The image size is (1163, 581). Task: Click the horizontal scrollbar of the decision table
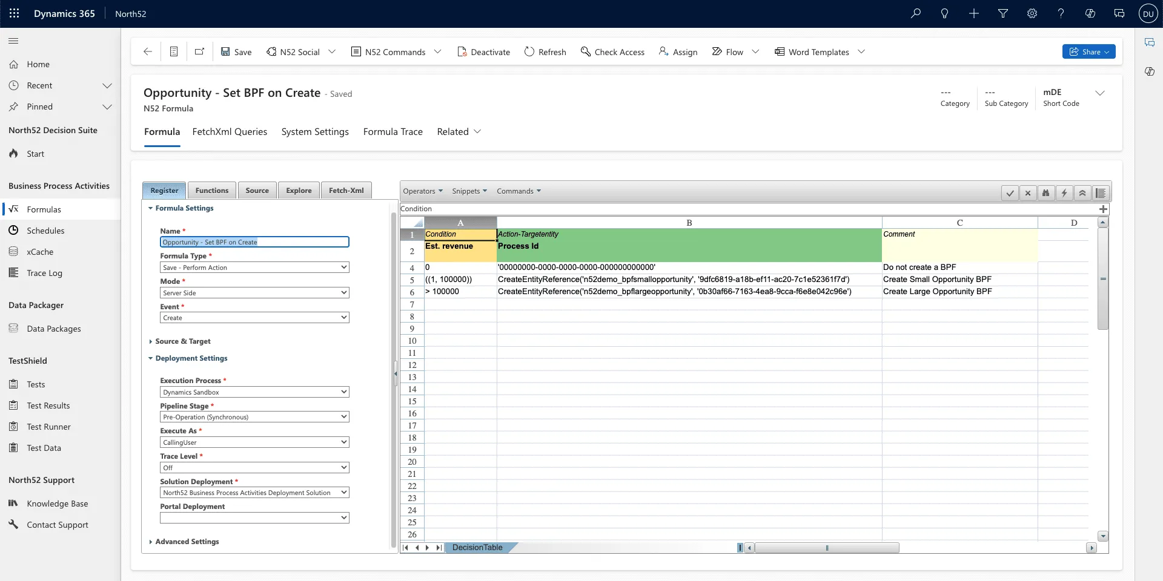point(827,548)
